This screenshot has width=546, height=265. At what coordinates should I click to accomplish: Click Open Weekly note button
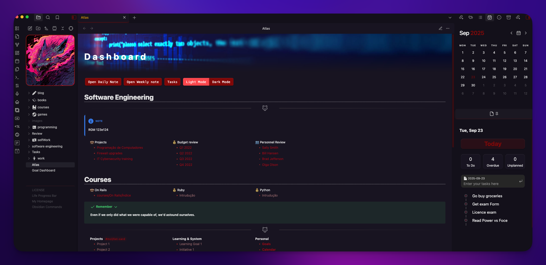click(143, 82)
